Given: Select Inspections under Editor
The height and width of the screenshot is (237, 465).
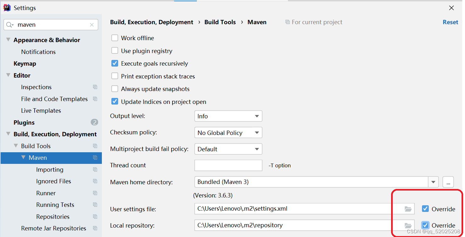Looking at the screenshot, I should [36, 87].
